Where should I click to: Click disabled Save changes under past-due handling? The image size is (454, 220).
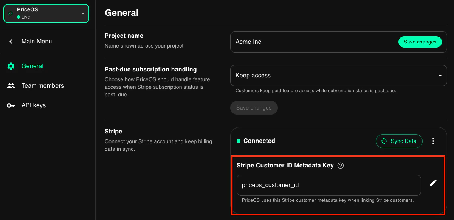click(x=254, y=108)
